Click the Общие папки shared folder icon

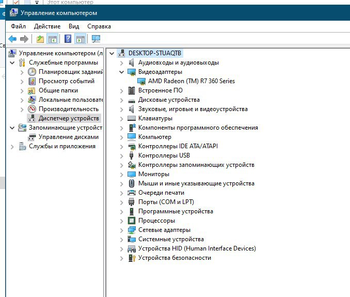(31, 90)
